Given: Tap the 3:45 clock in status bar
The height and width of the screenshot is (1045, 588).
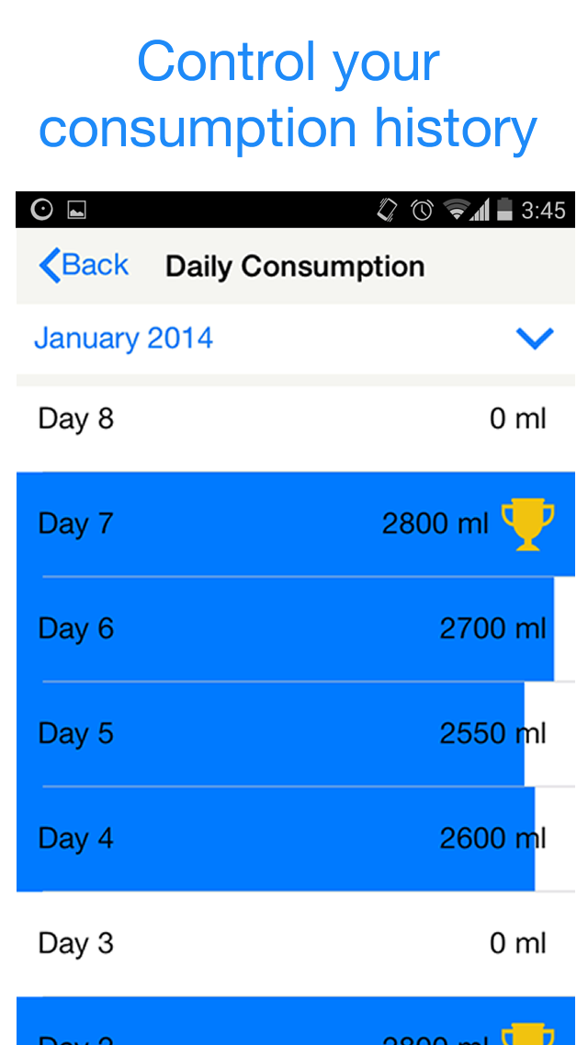Looking at the screenshot, I should point(543,211).
